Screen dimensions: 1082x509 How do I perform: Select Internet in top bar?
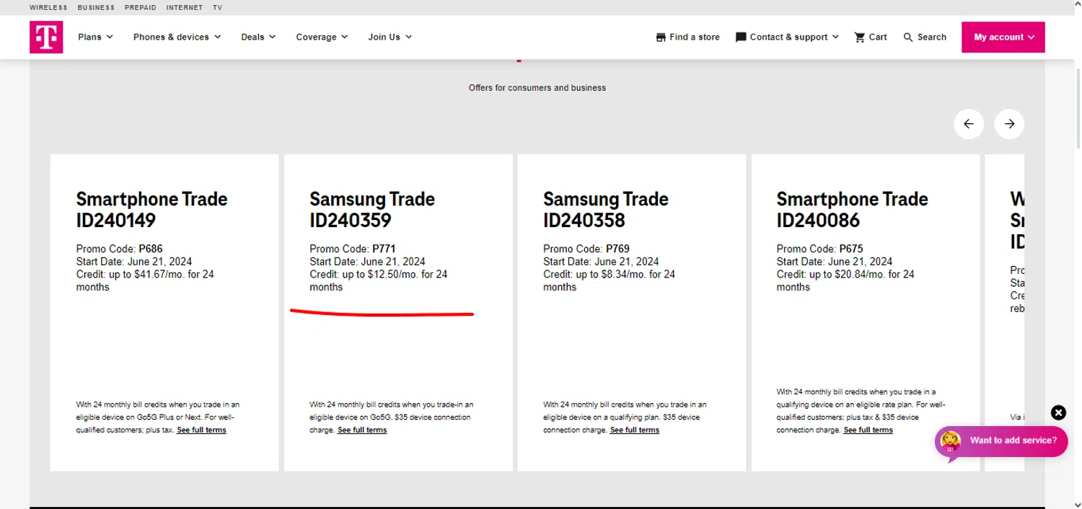184,7
